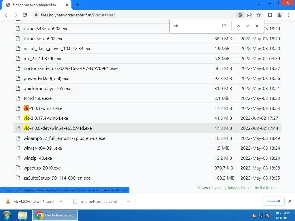Click the Action Center flag icon
The image size is (295, 221).
pos(268,216)
